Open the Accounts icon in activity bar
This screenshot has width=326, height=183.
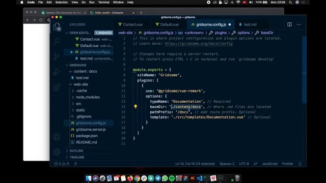[x=57, y=137]
